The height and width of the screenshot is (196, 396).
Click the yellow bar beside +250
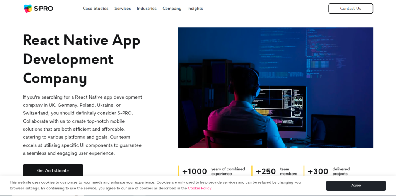[252, 171]
